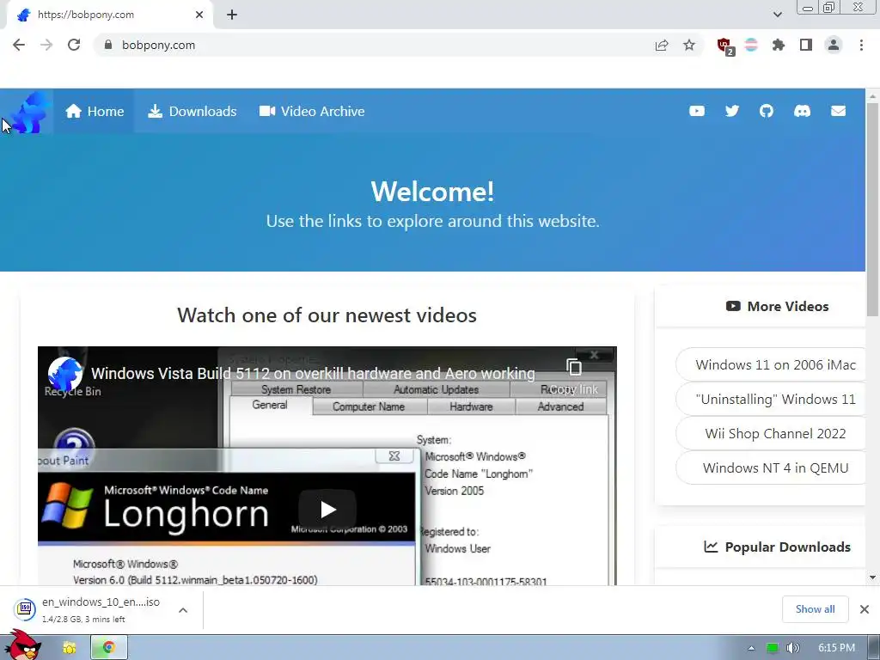This screenshot has width=880, height=660.
Task: Click the scrollbar down arrow
Action: pos(873,577)
